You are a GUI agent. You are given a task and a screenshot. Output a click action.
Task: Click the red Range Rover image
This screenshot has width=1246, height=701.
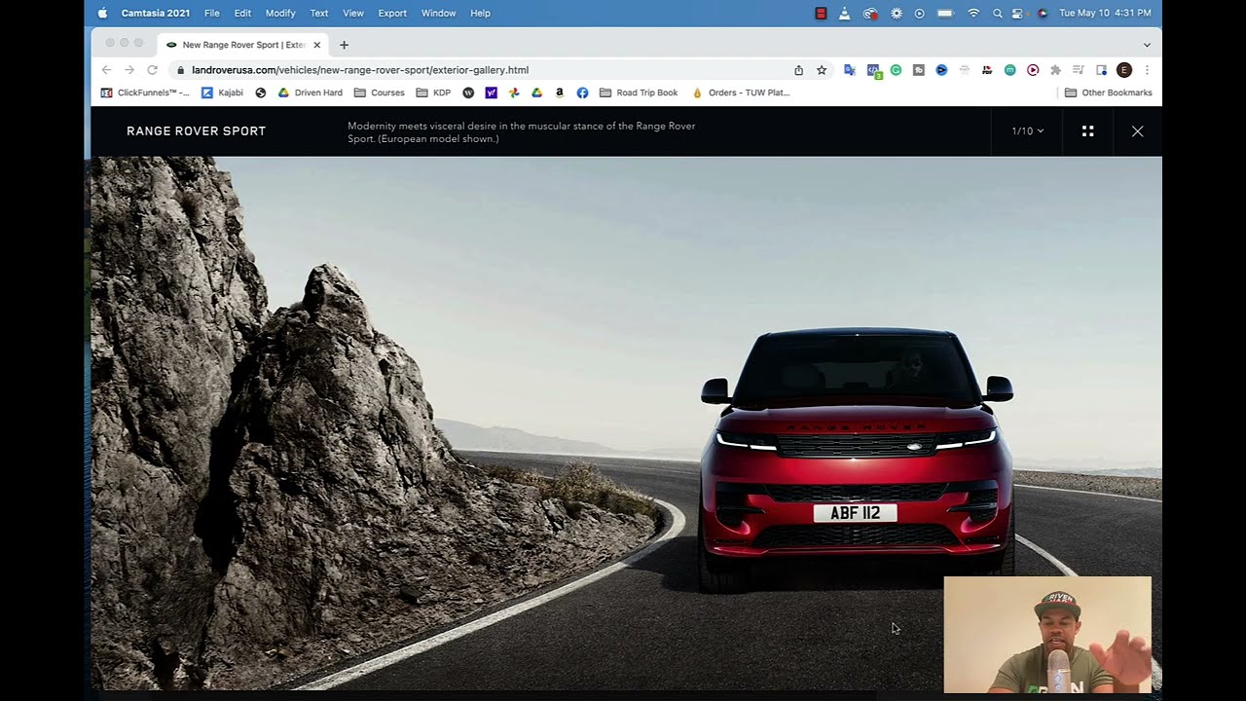point(856,460)
